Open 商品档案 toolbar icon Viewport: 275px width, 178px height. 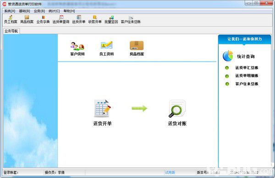tap(27, 19)
